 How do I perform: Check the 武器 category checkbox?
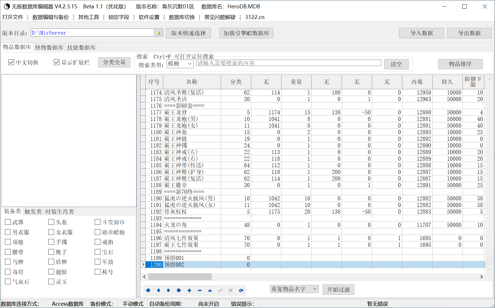tap(8, 222)
